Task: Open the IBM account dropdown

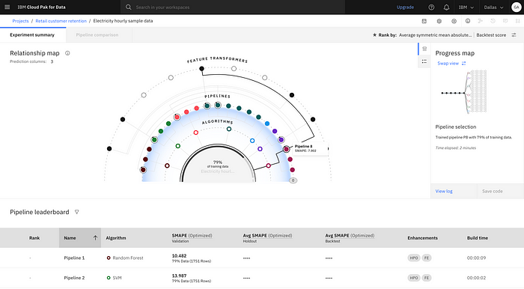Action: (x=466, y=7)
